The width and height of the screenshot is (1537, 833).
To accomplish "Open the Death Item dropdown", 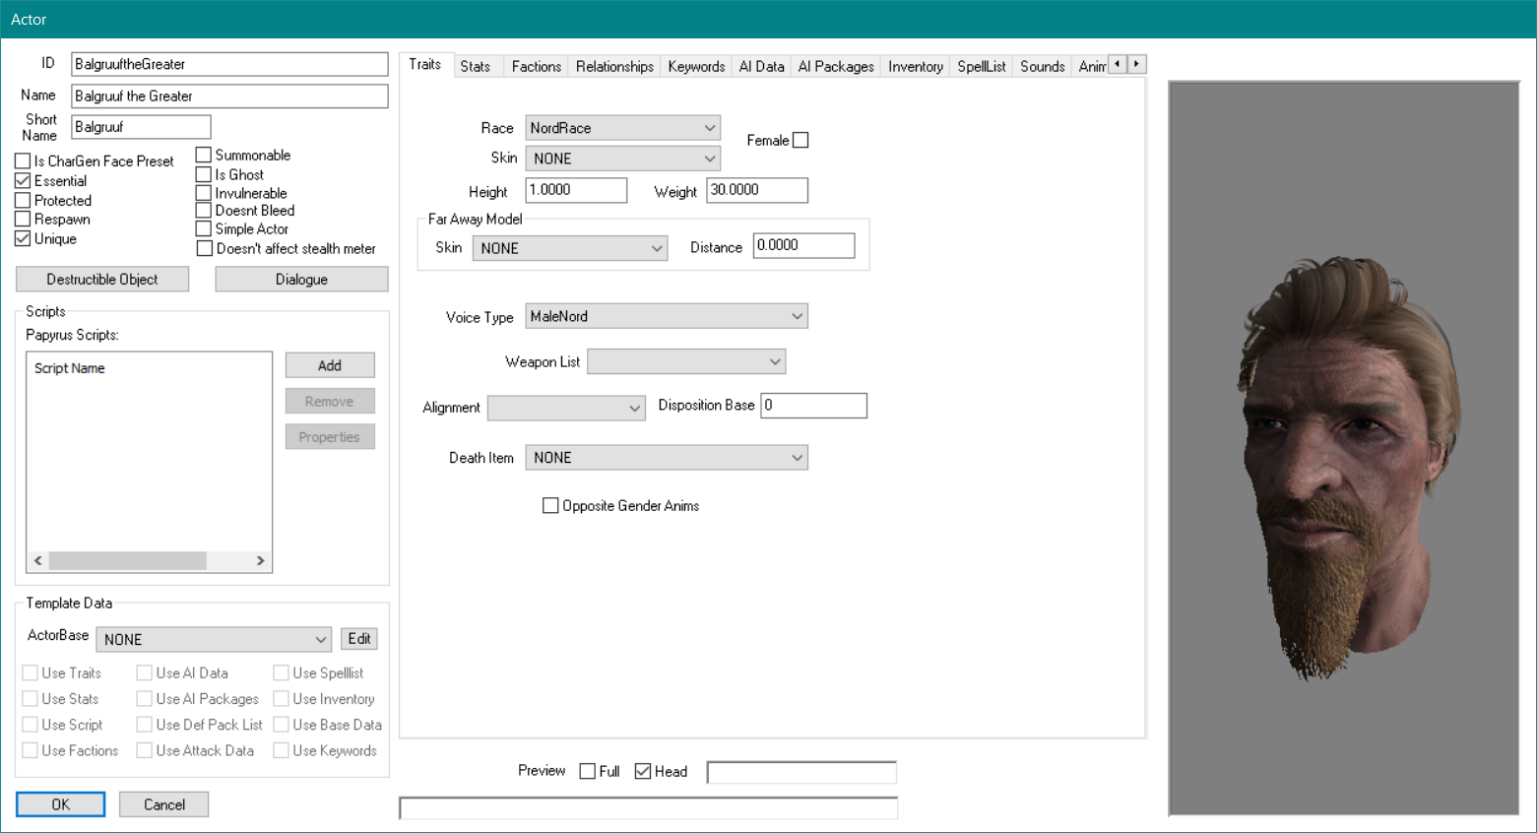I will point(797,458).
